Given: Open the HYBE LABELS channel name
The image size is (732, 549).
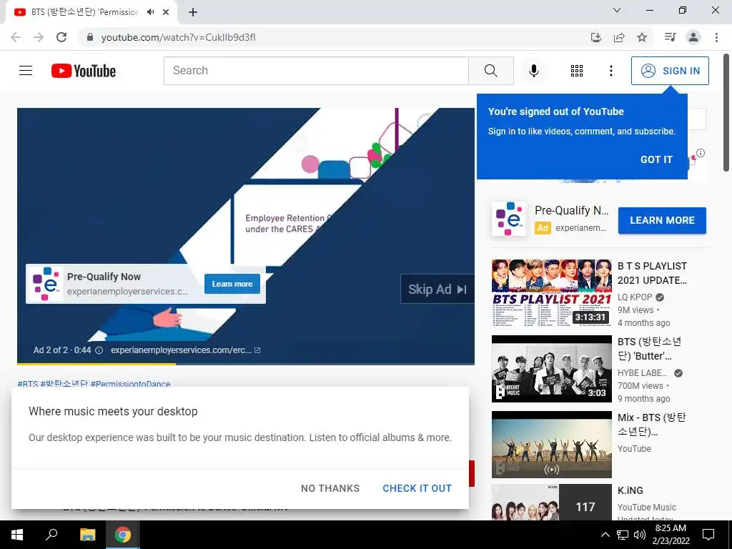Looking at the screenshot, I should (x=642, y=373).
